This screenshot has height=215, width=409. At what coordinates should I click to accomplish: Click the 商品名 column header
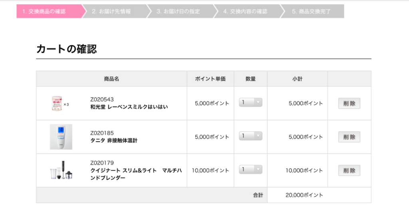coord(111,79)
